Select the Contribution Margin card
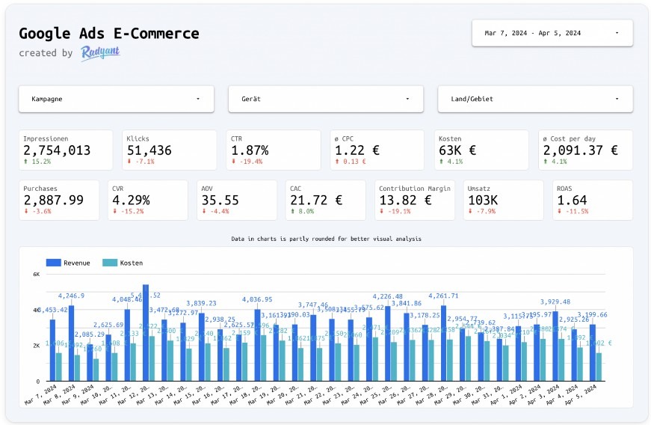This screenshot has height=425, width=651. click(414, 200)
